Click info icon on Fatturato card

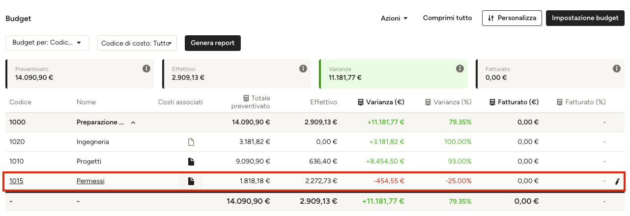coord(617,69)
